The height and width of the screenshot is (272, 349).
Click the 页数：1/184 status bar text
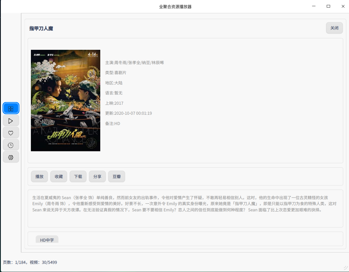(x=15, y=262)
